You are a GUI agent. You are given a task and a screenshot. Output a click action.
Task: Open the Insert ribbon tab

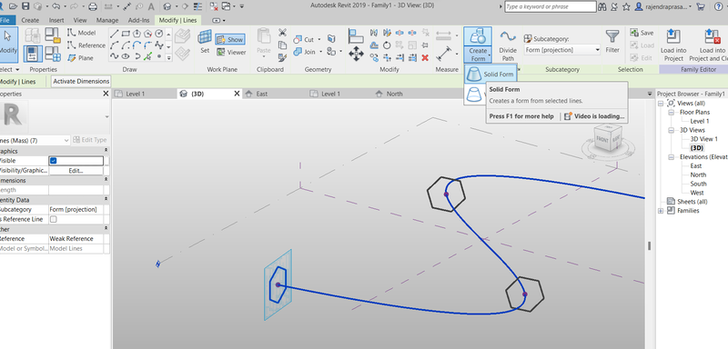pyautogui.click(x=56, y=20)
